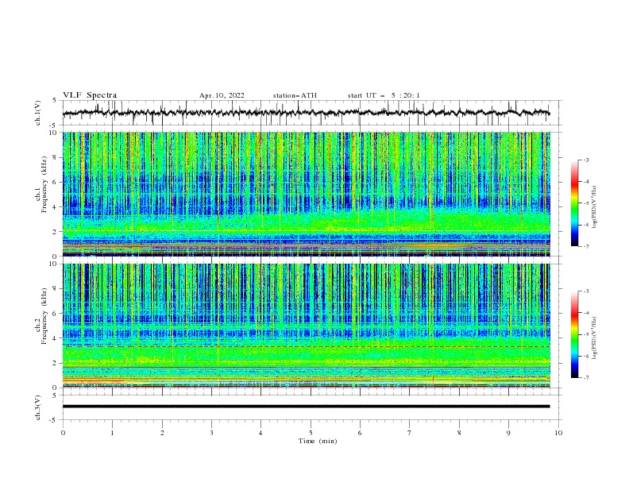
Task: Click the ch.2 Frequency (kHz) axis label
Action: [x=41, y=316]
